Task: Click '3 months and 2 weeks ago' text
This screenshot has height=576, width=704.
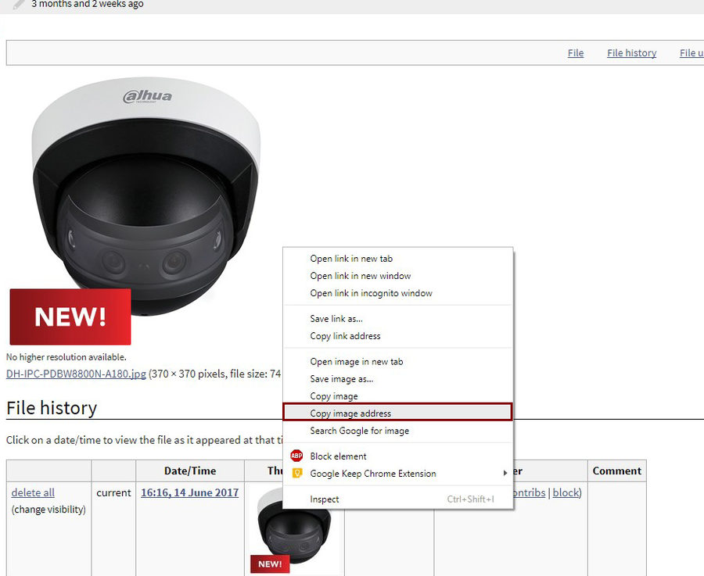Action: pos(88,5)
